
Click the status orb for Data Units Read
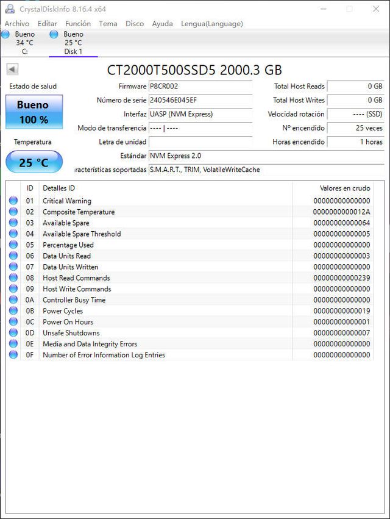13,256
